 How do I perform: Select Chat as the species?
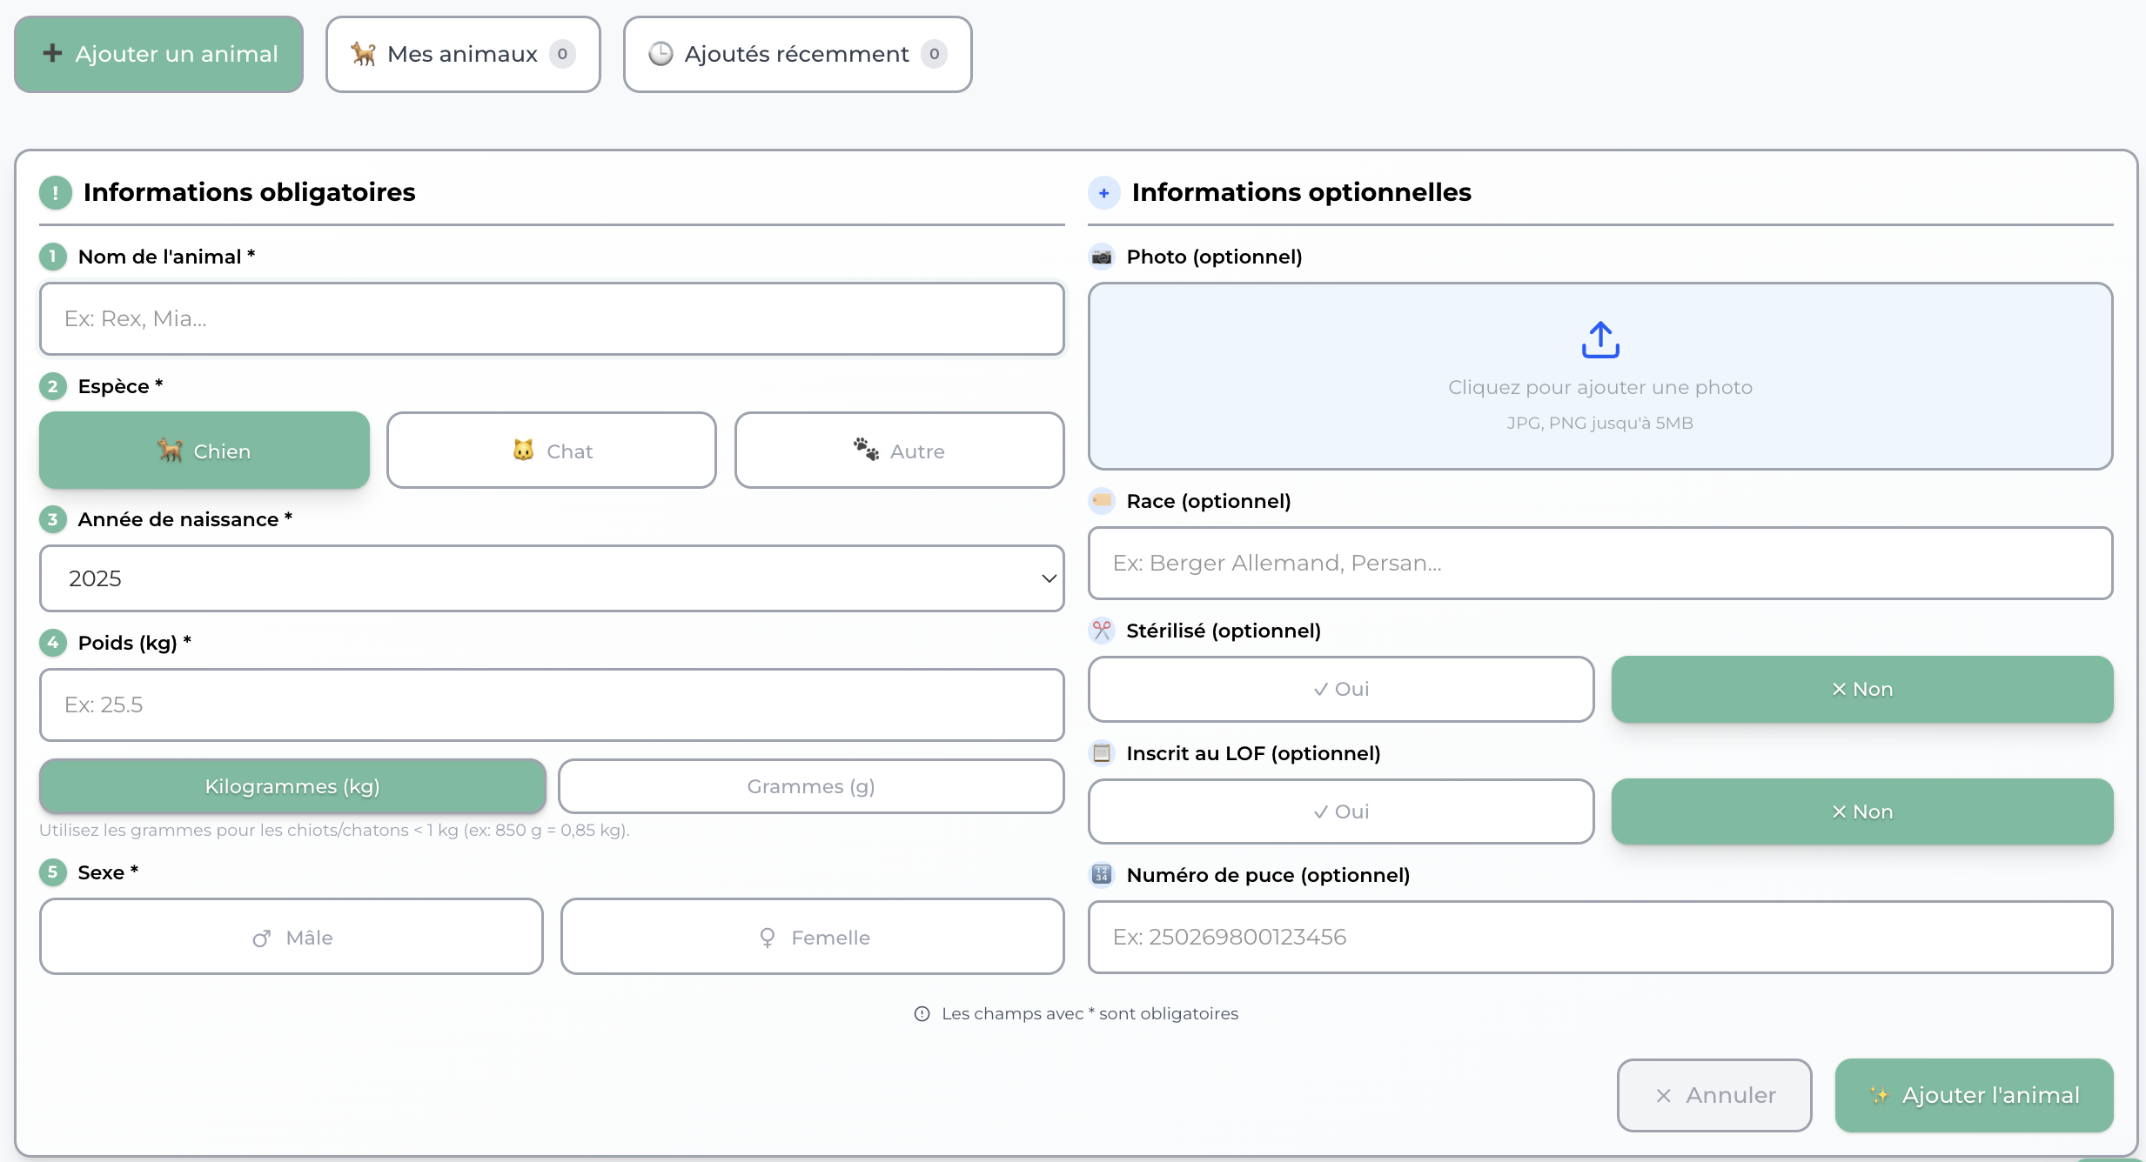(552, 451)
